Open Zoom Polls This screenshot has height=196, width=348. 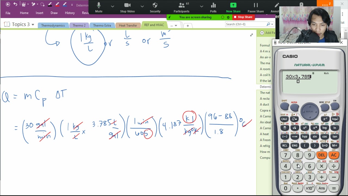(x=213, y=8)
